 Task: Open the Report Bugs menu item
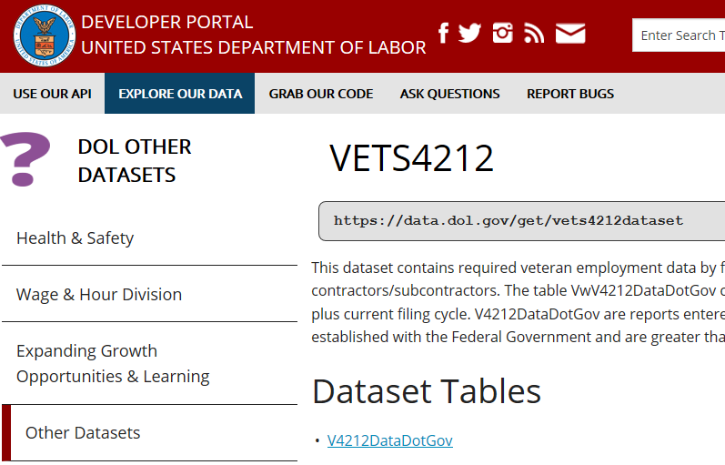pyautogui.click(x=570, y=94)
